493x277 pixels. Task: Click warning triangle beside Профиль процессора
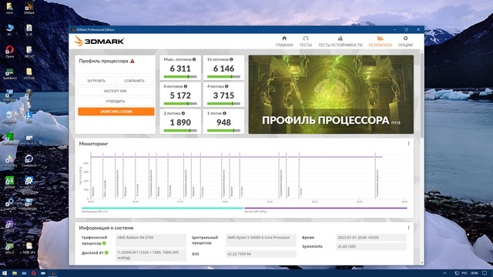[132, 61]
